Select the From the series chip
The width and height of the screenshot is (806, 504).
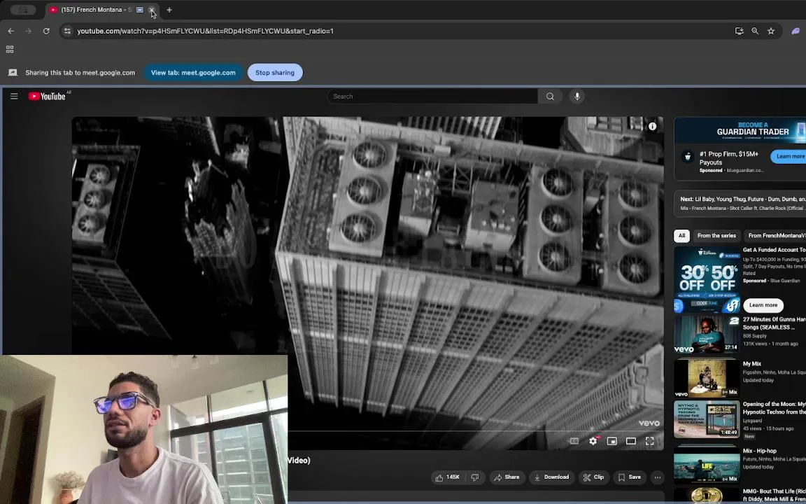pos(716,235)
